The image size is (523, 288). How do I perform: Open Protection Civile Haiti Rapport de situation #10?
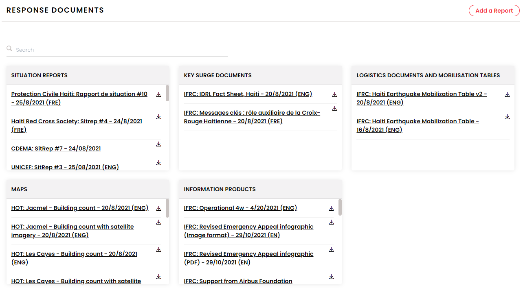[79, 98]
